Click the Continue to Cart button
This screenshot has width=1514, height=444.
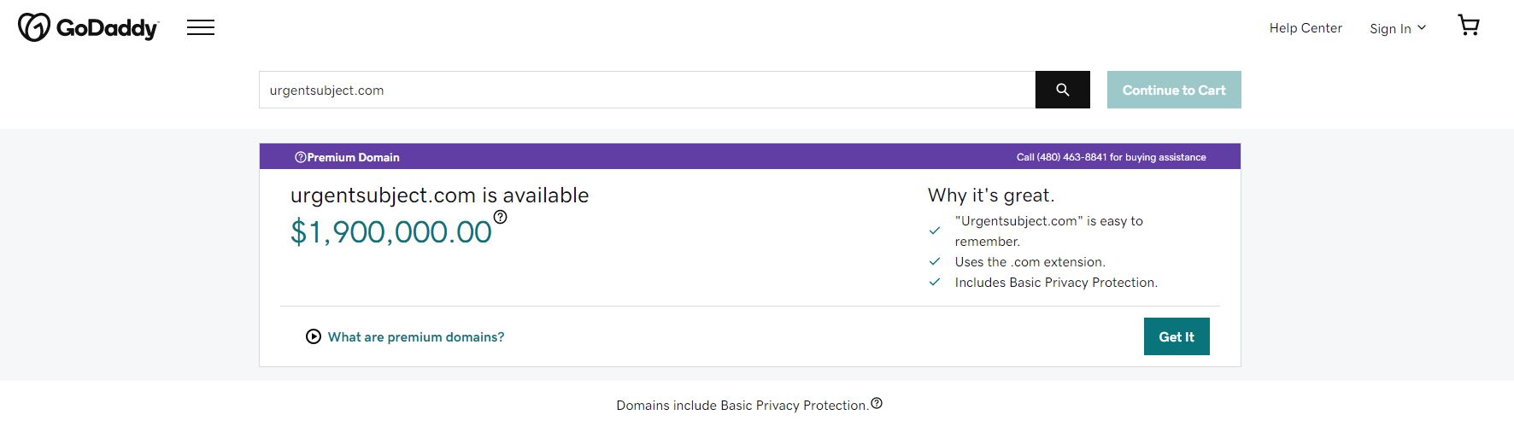tap(1173, 90)
